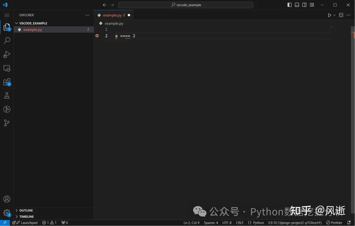Go back with the left arrow

105,5
